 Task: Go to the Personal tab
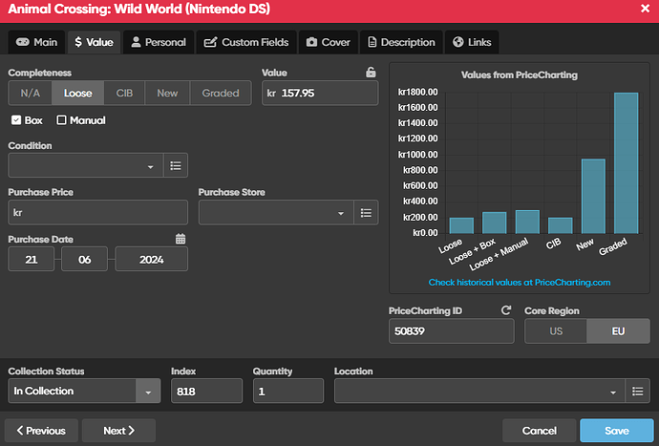[x=159, y=42]
